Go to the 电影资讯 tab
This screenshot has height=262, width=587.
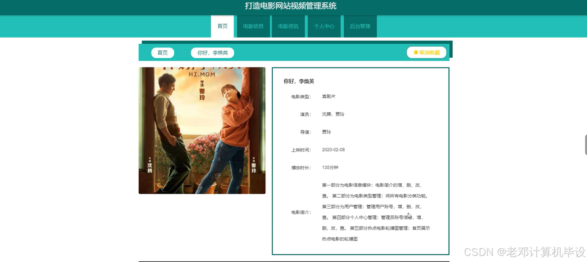[x=288, y=26]
